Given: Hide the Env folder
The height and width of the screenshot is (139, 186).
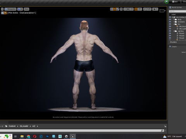Looking at the screenshot, I should 170,24.
